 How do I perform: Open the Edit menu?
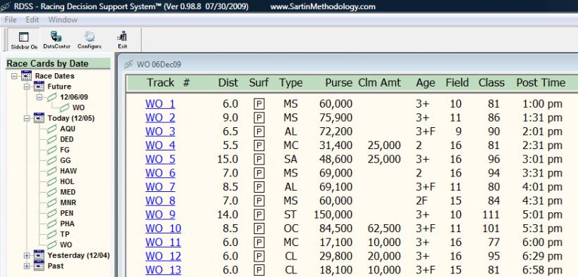32,20
